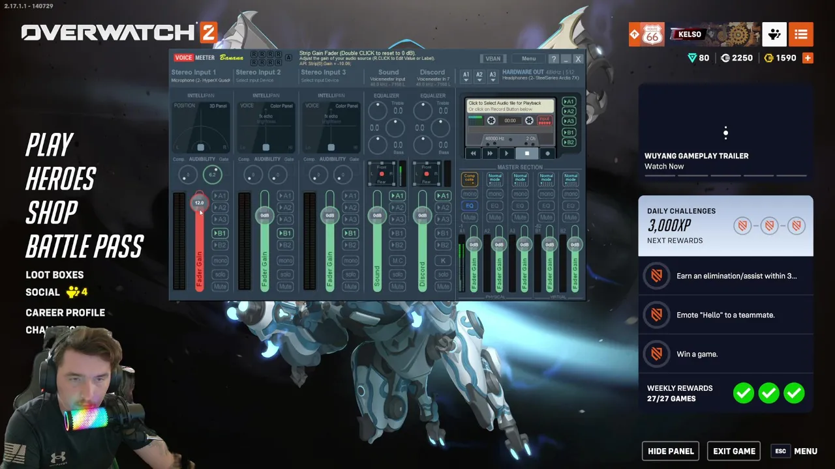
Task: Mute the Stereo Input 1 strip
Action: pyautogui.click(x=220, y=287)
